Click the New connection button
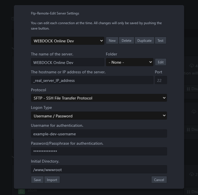198x195 pixels. tap(112, 40)
